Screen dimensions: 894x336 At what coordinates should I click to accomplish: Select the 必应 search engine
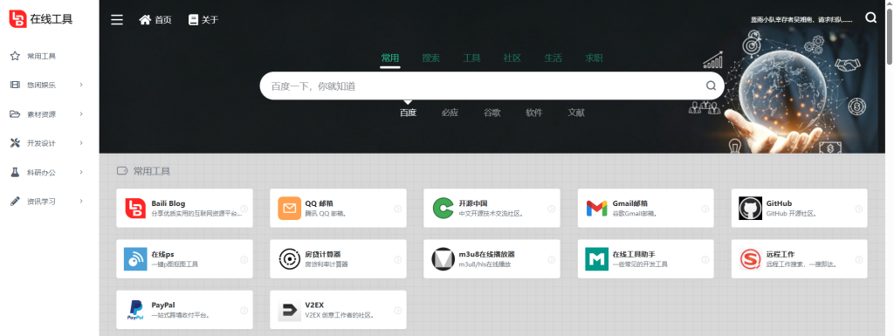tap(450, 113)
